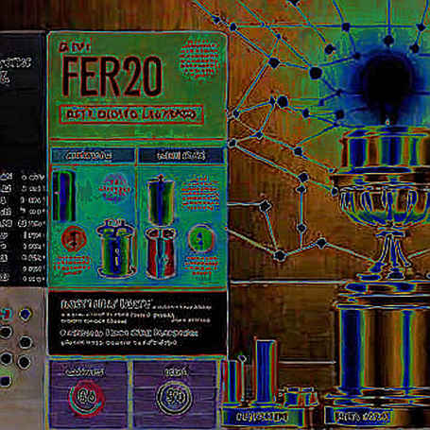The image size is (430, 430).
Task: Click the green cylinder atop the right panel
Action: 161,199
